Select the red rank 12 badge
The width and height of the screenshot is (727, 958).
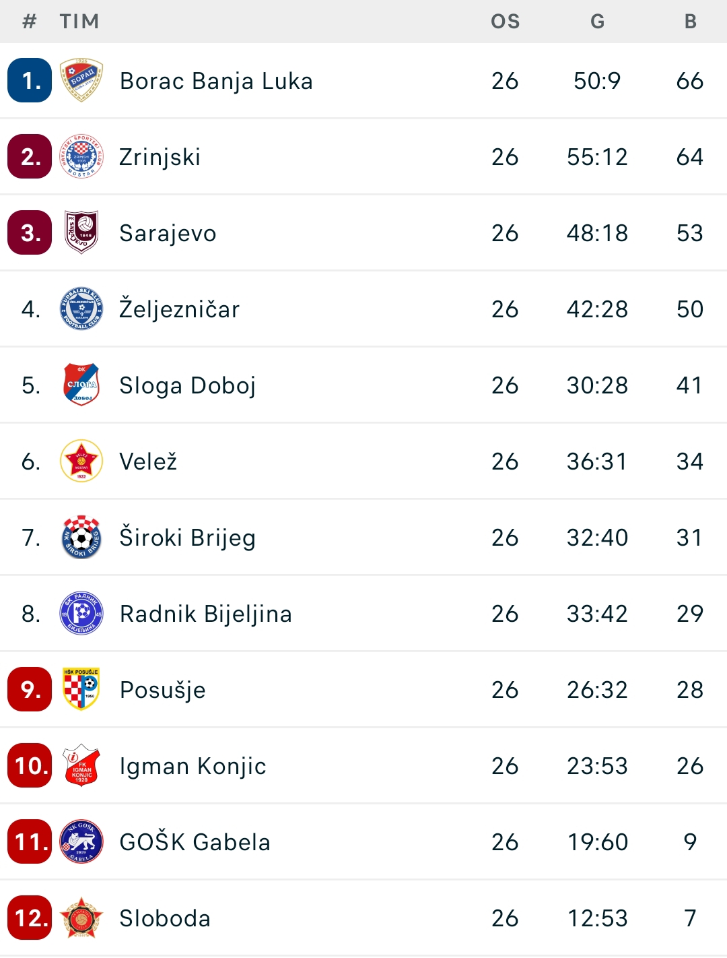pyautogui.click(x=30, y=918)
